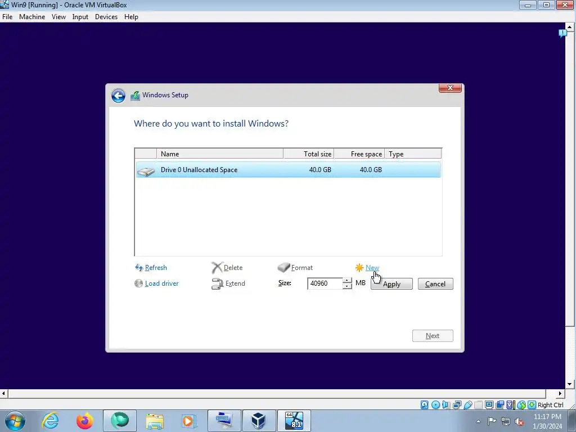Switch to the 8.1 VM taskbar icon
Viewport: 576px width, 432px height.
[x=294, y=421]
